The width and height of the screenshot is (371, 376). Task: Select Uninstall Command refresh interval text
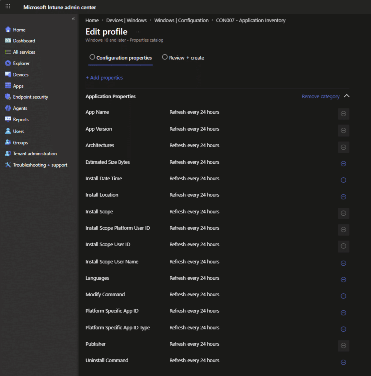click(x=194, y=360)
